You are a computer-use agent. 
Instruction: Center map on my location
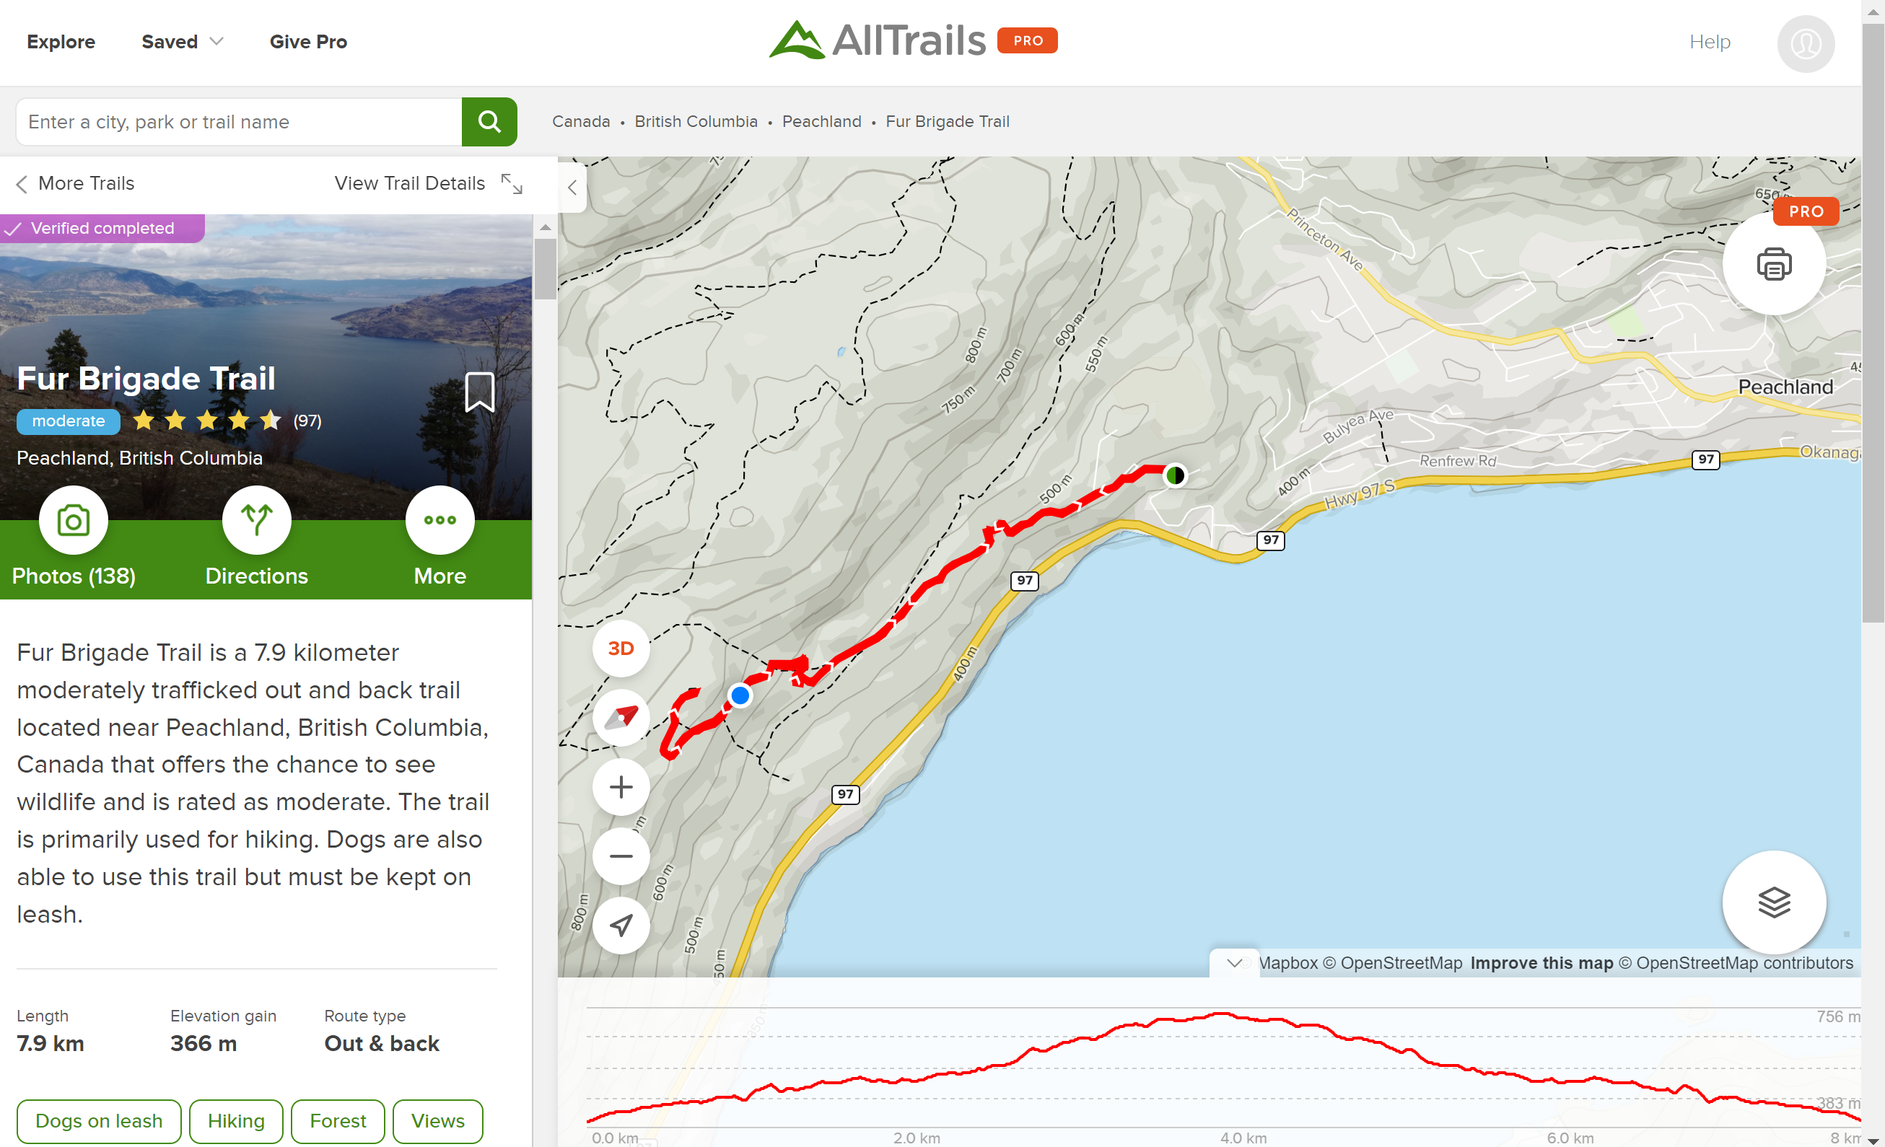coord(621,926)
